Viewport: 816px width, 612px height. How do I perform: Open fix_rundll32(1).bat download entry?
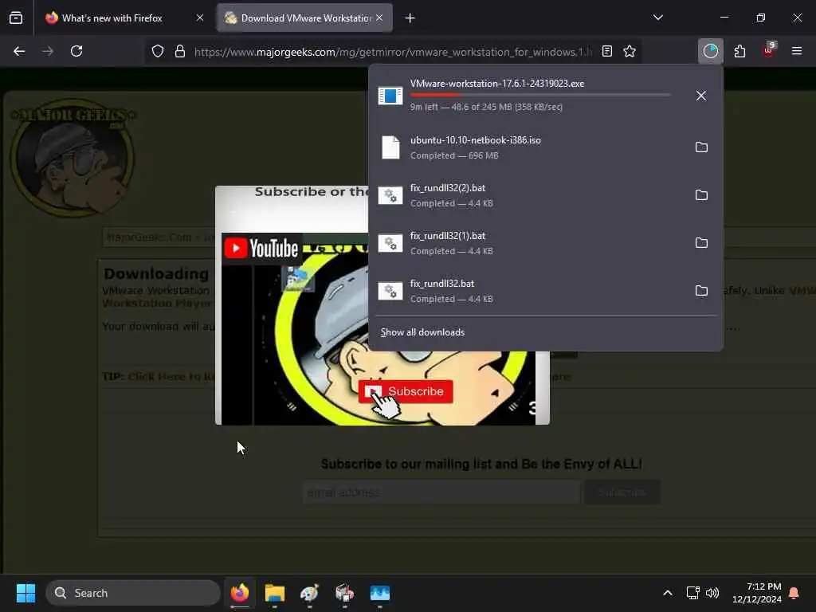(528, 243)
